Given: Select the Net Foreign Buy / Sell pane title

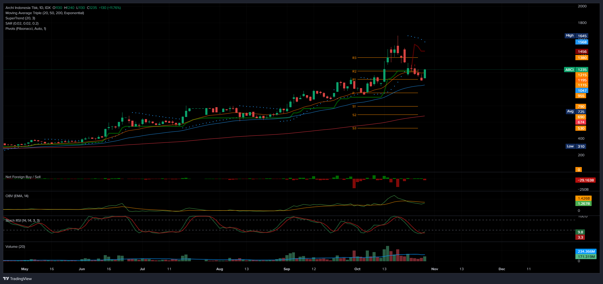Looking at the screenshot, I should coord(23,177).
